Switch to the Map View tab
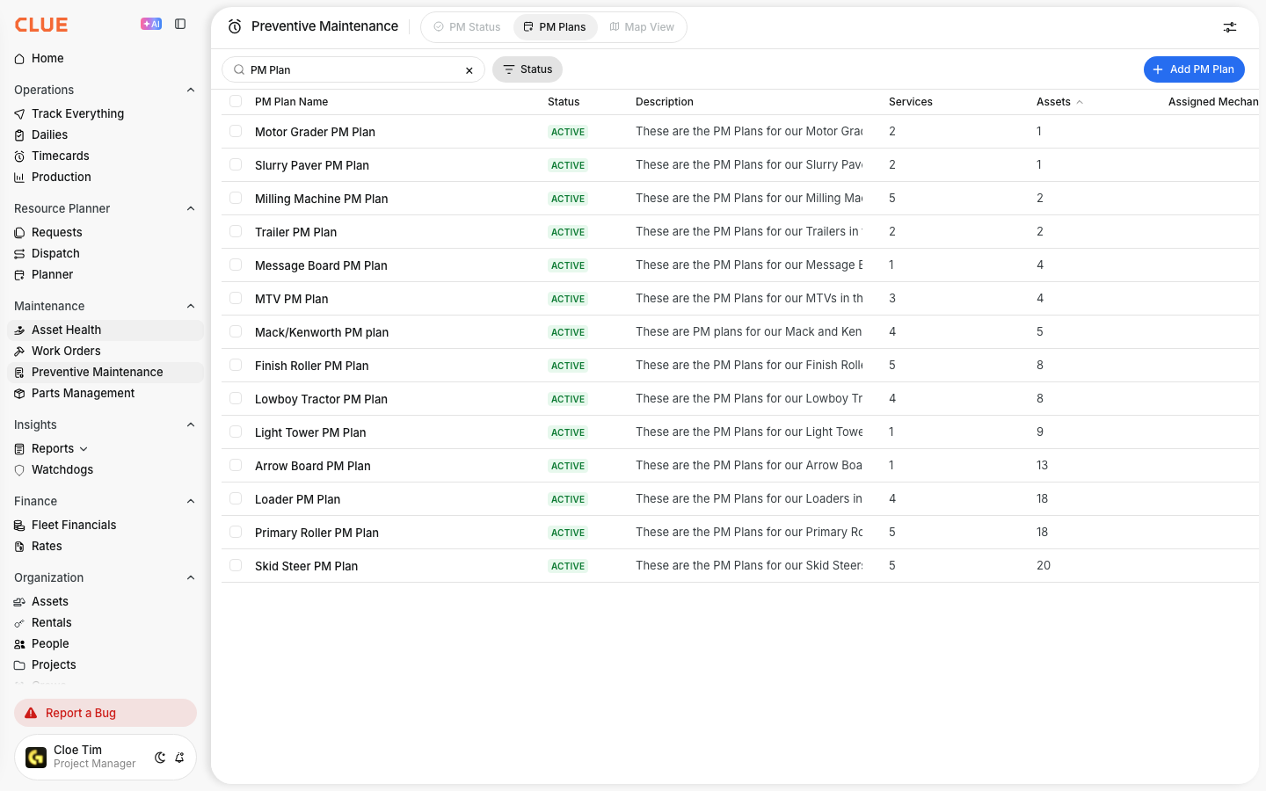 (x=642, y=27)
